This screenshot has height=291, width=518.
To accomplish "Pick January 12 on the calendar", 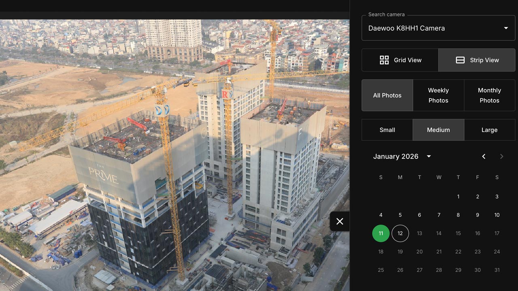I will click(400, 233).
